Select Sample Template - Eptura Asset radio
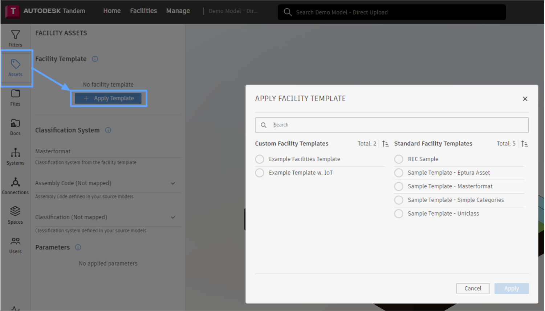This screenshot has height=311, width=545. coord(399,173)
